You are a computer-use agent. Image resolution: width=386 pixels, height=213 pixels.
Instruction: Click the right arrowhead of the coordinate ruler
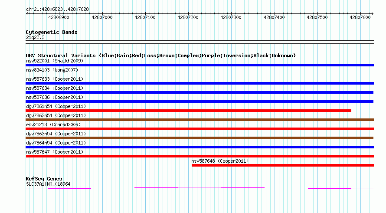point(373,13)
